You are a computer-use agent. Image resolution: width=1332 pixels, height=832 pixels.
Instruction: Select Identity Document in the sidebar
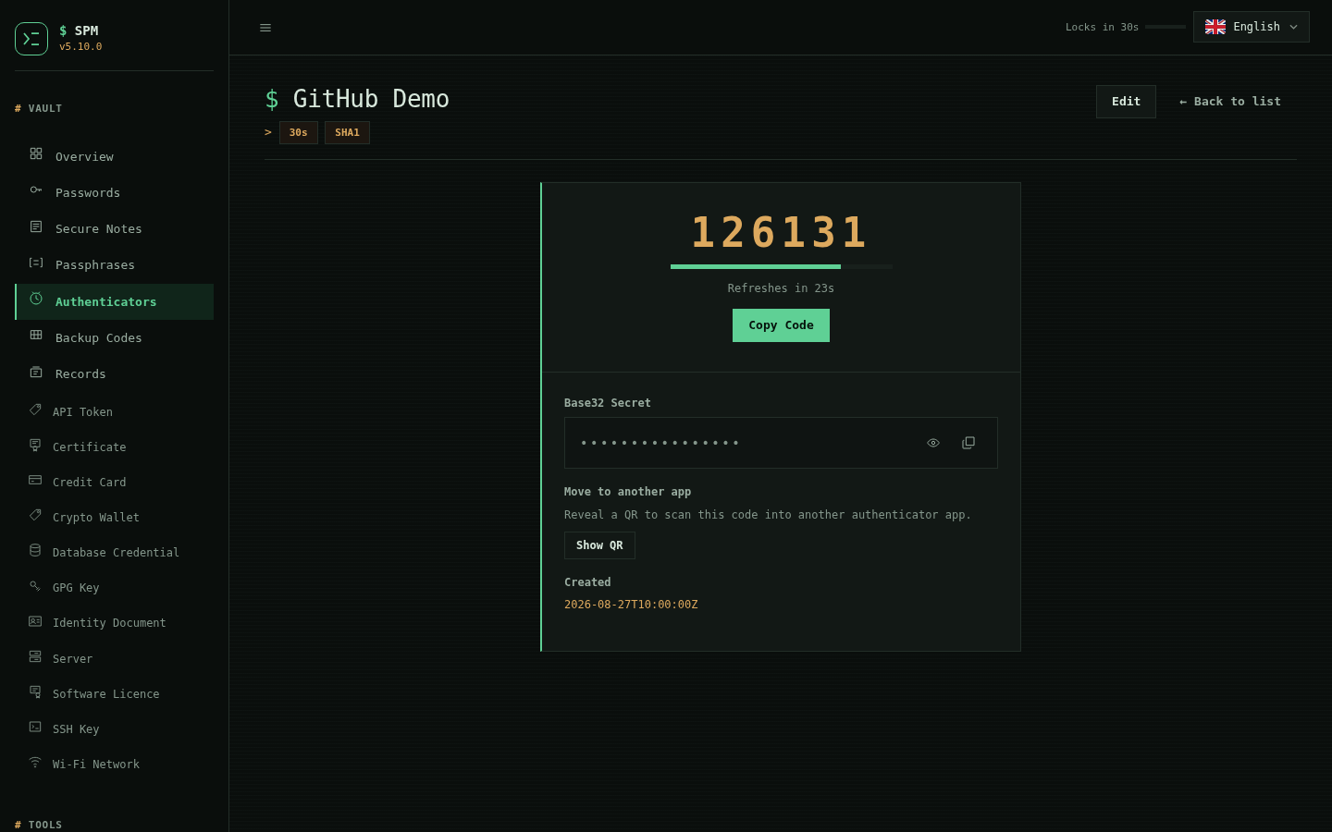(x=115, y=621)
